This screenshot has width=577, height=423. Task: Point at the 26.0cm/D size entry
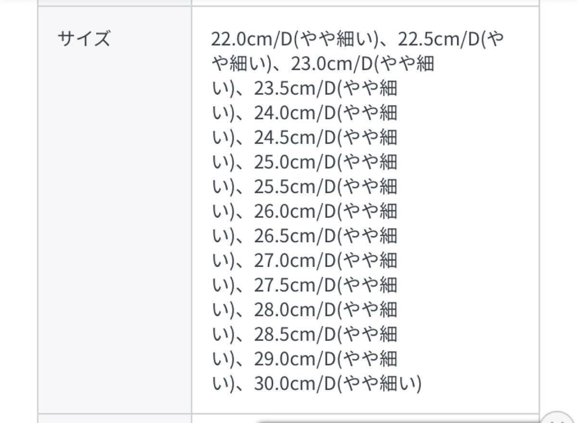[294, 211]
